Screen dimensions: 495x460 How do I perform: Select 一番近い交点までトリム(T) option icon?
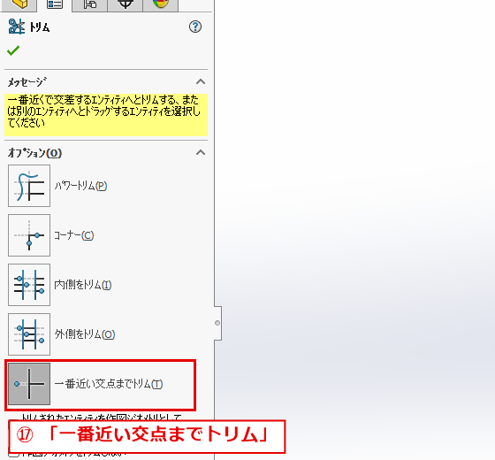pos(29,384)
